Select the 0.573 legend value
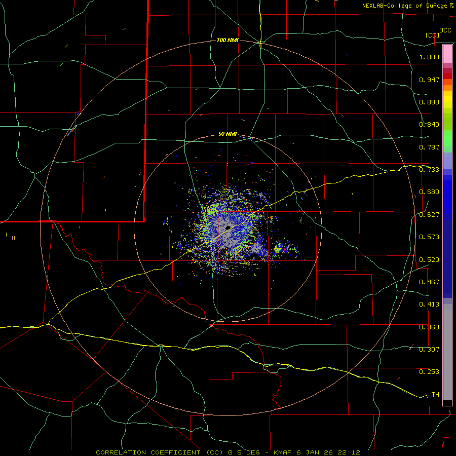This screenshot has height=456, width=456. (x=429, y=237)
